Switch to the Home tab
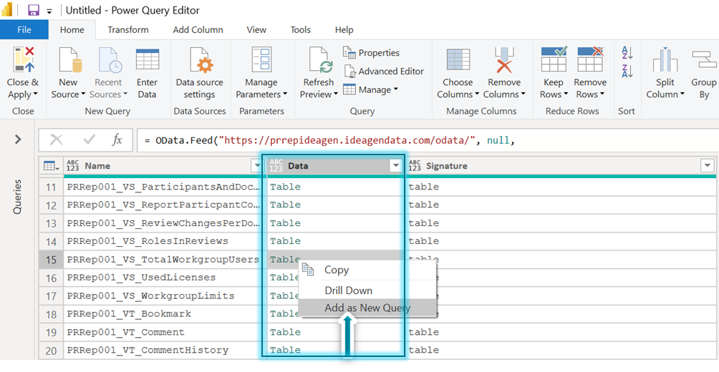 pos(72,30)
